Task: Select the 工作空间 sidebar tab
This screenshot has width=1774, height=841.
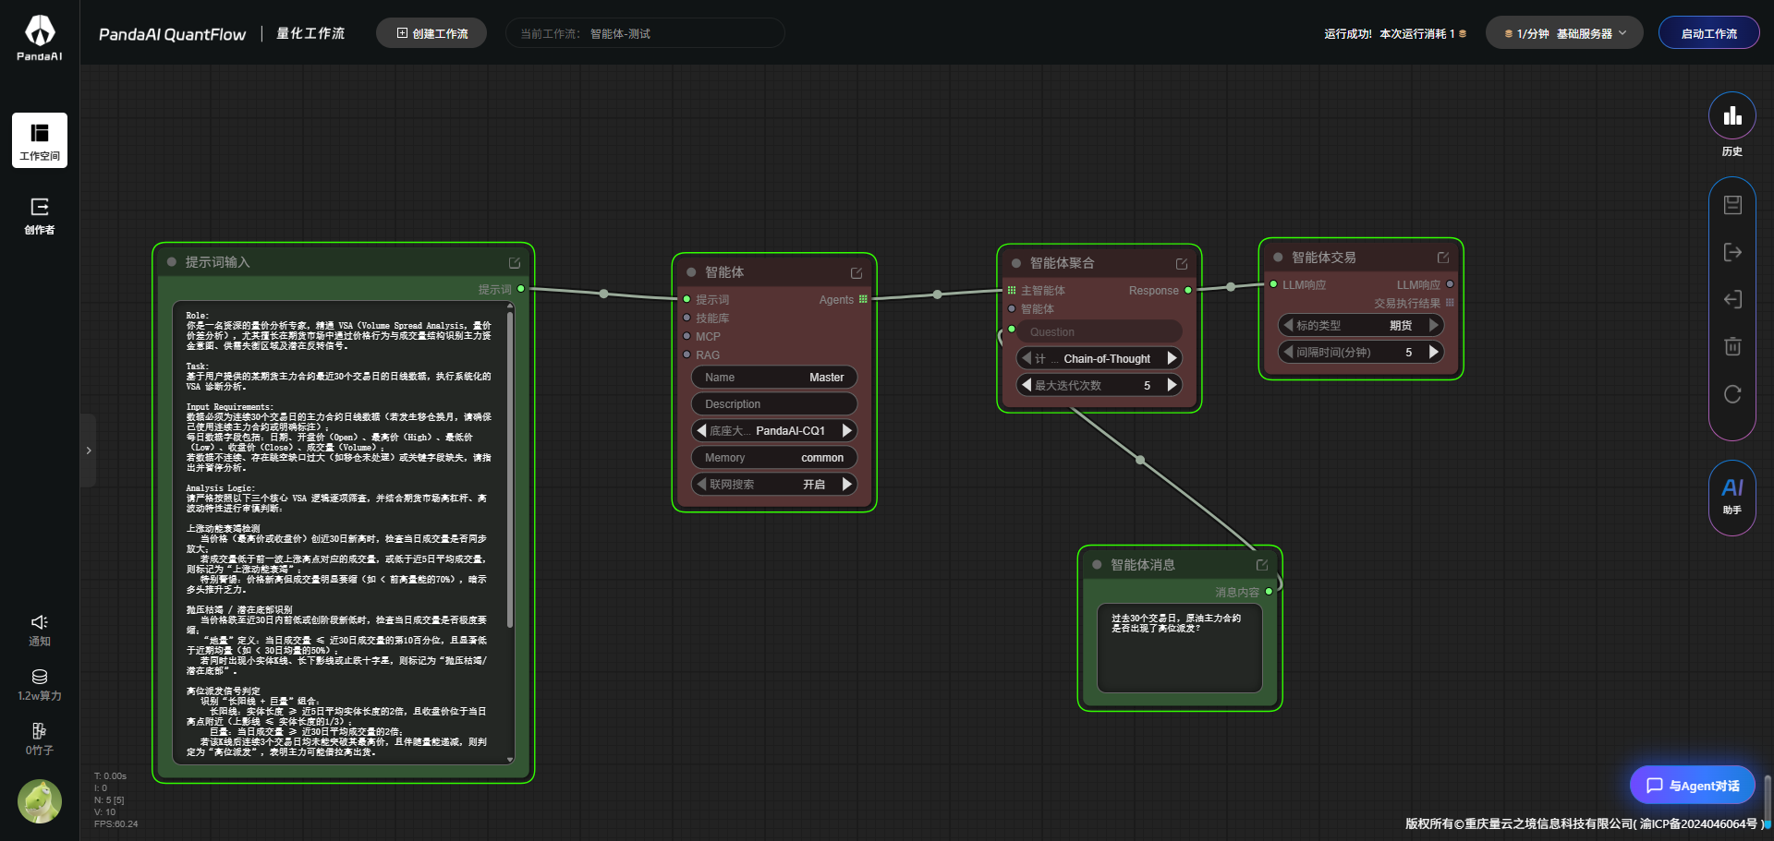Action: (40, 140)
